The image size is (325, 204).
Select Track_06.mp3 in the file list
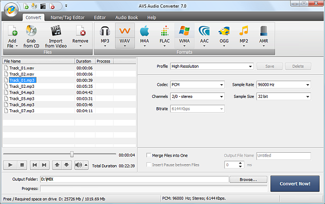click(22, 105)
